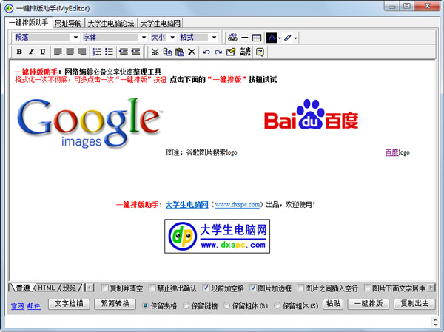Decrease paragraph indent
The image size is (444, 332).
pyautogui.click(x=124, y=52)
